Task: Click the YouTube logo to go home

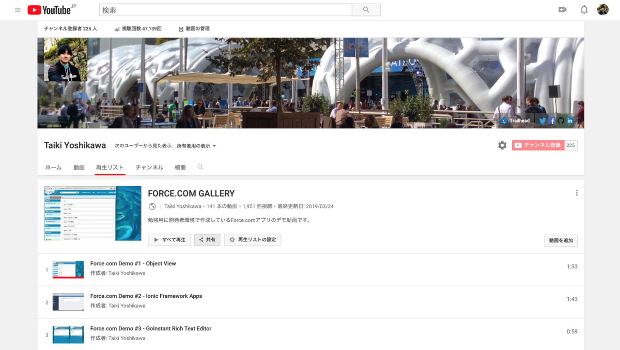Action: [50, 9]
